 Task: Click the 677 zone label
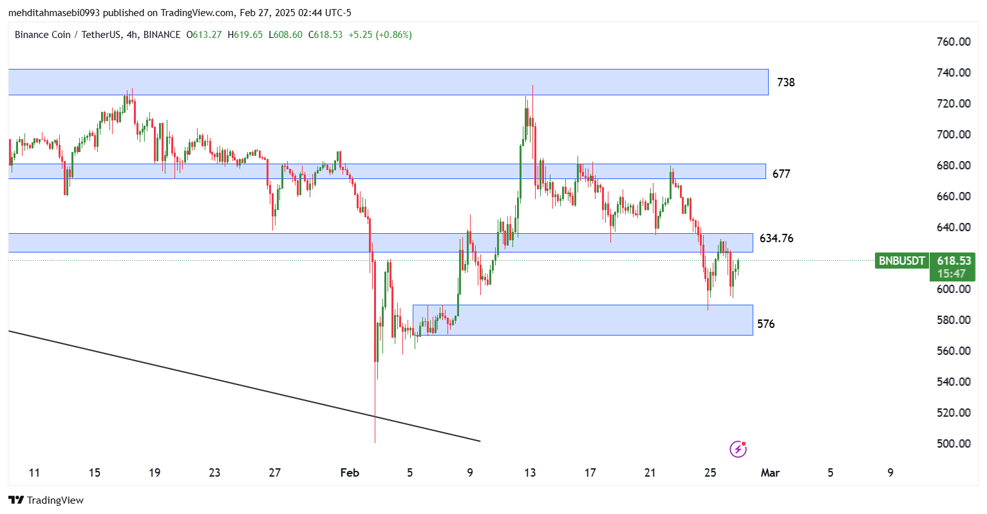781,174
